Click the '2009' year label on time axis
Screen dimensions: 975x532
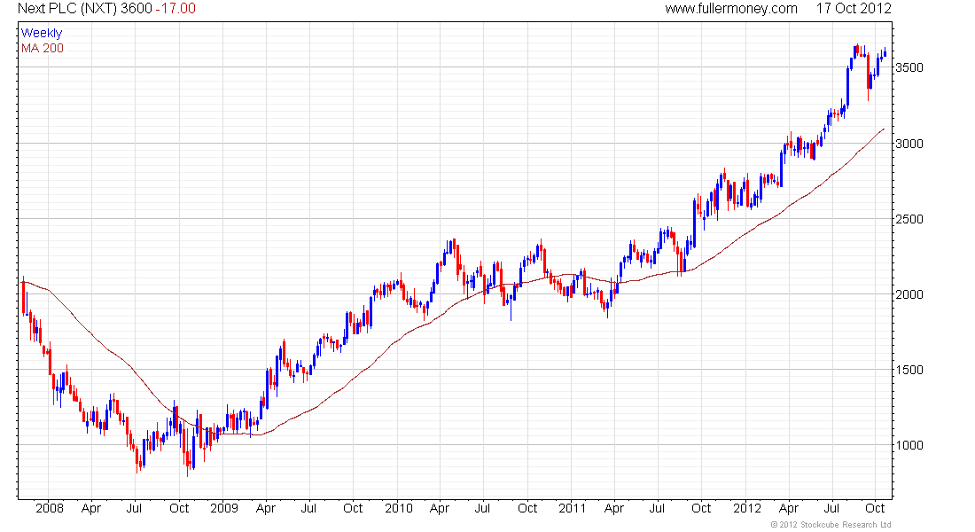click(x=224, y=508)
